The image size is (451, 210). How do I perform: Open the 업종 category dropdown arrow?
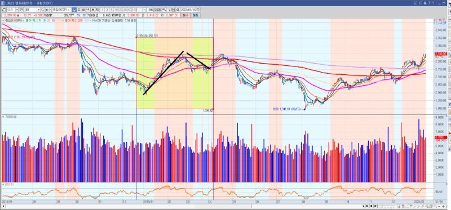(17, 10)
